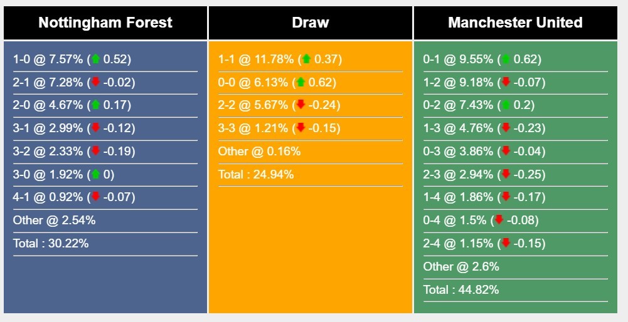Click the Other @ 2.6% row

pos(516,267)
